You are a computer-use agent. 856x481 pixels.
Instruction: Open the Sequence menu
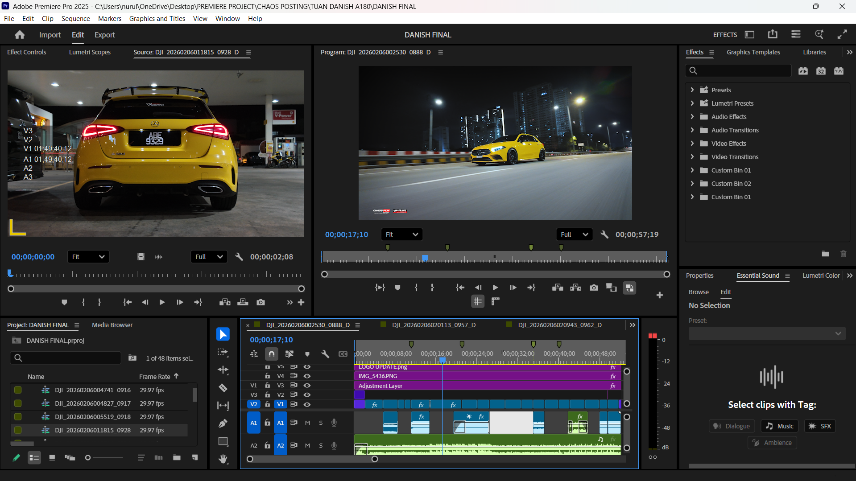(x=75, y=18)
